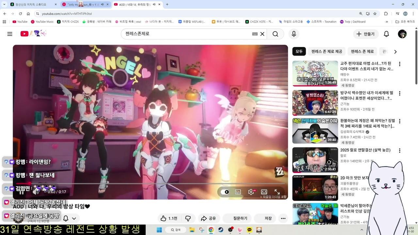Viewport: 418px width, 235px height.
Task: Like the video with thumbs-up button
Action: click(x=169, y=218)
